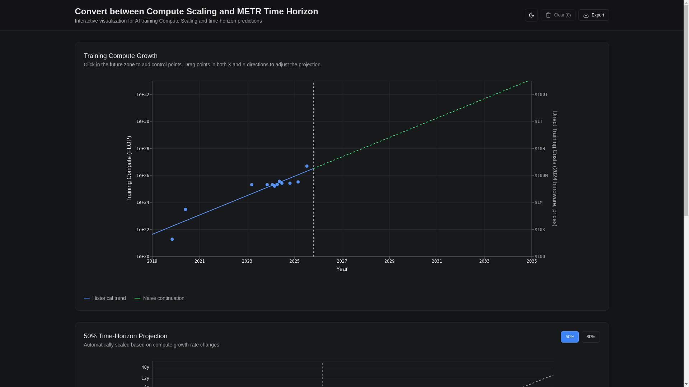Click the lowest data point near 2020

pos(172,239)
